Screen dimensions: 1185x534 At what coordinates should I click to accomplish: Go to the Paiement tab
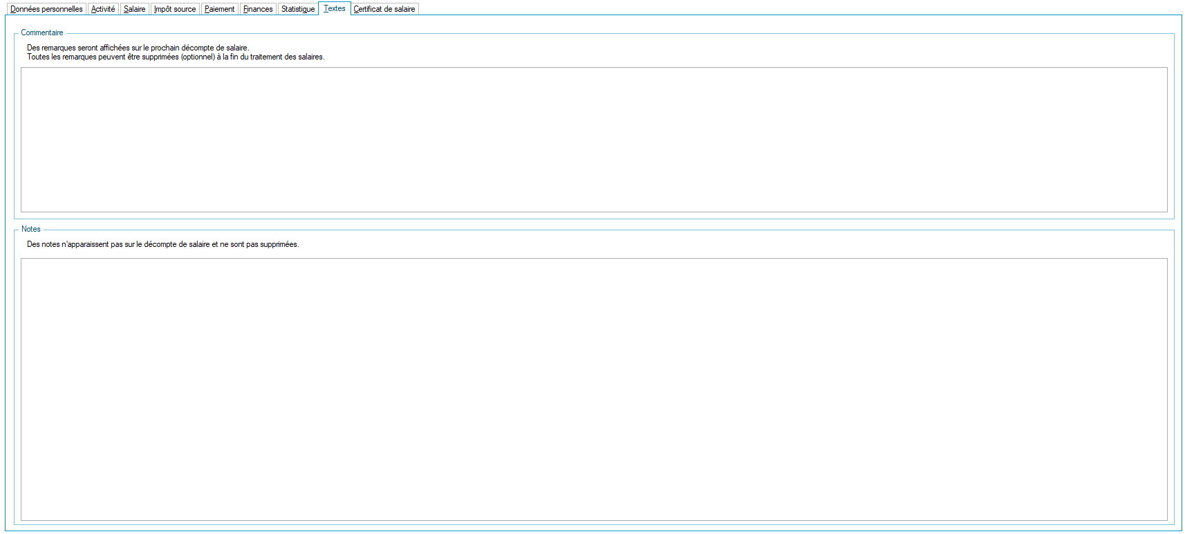click(219, 9)
